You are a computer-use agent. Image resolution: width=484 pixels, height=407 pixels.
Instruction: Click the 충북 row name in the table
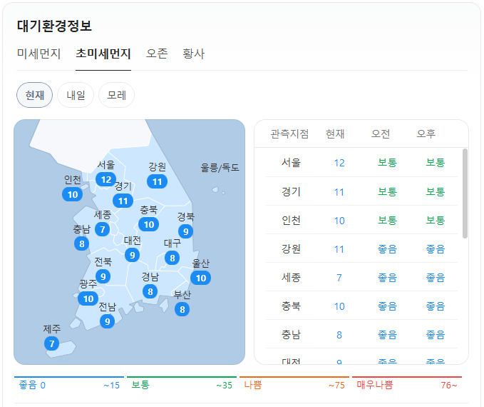291,306
